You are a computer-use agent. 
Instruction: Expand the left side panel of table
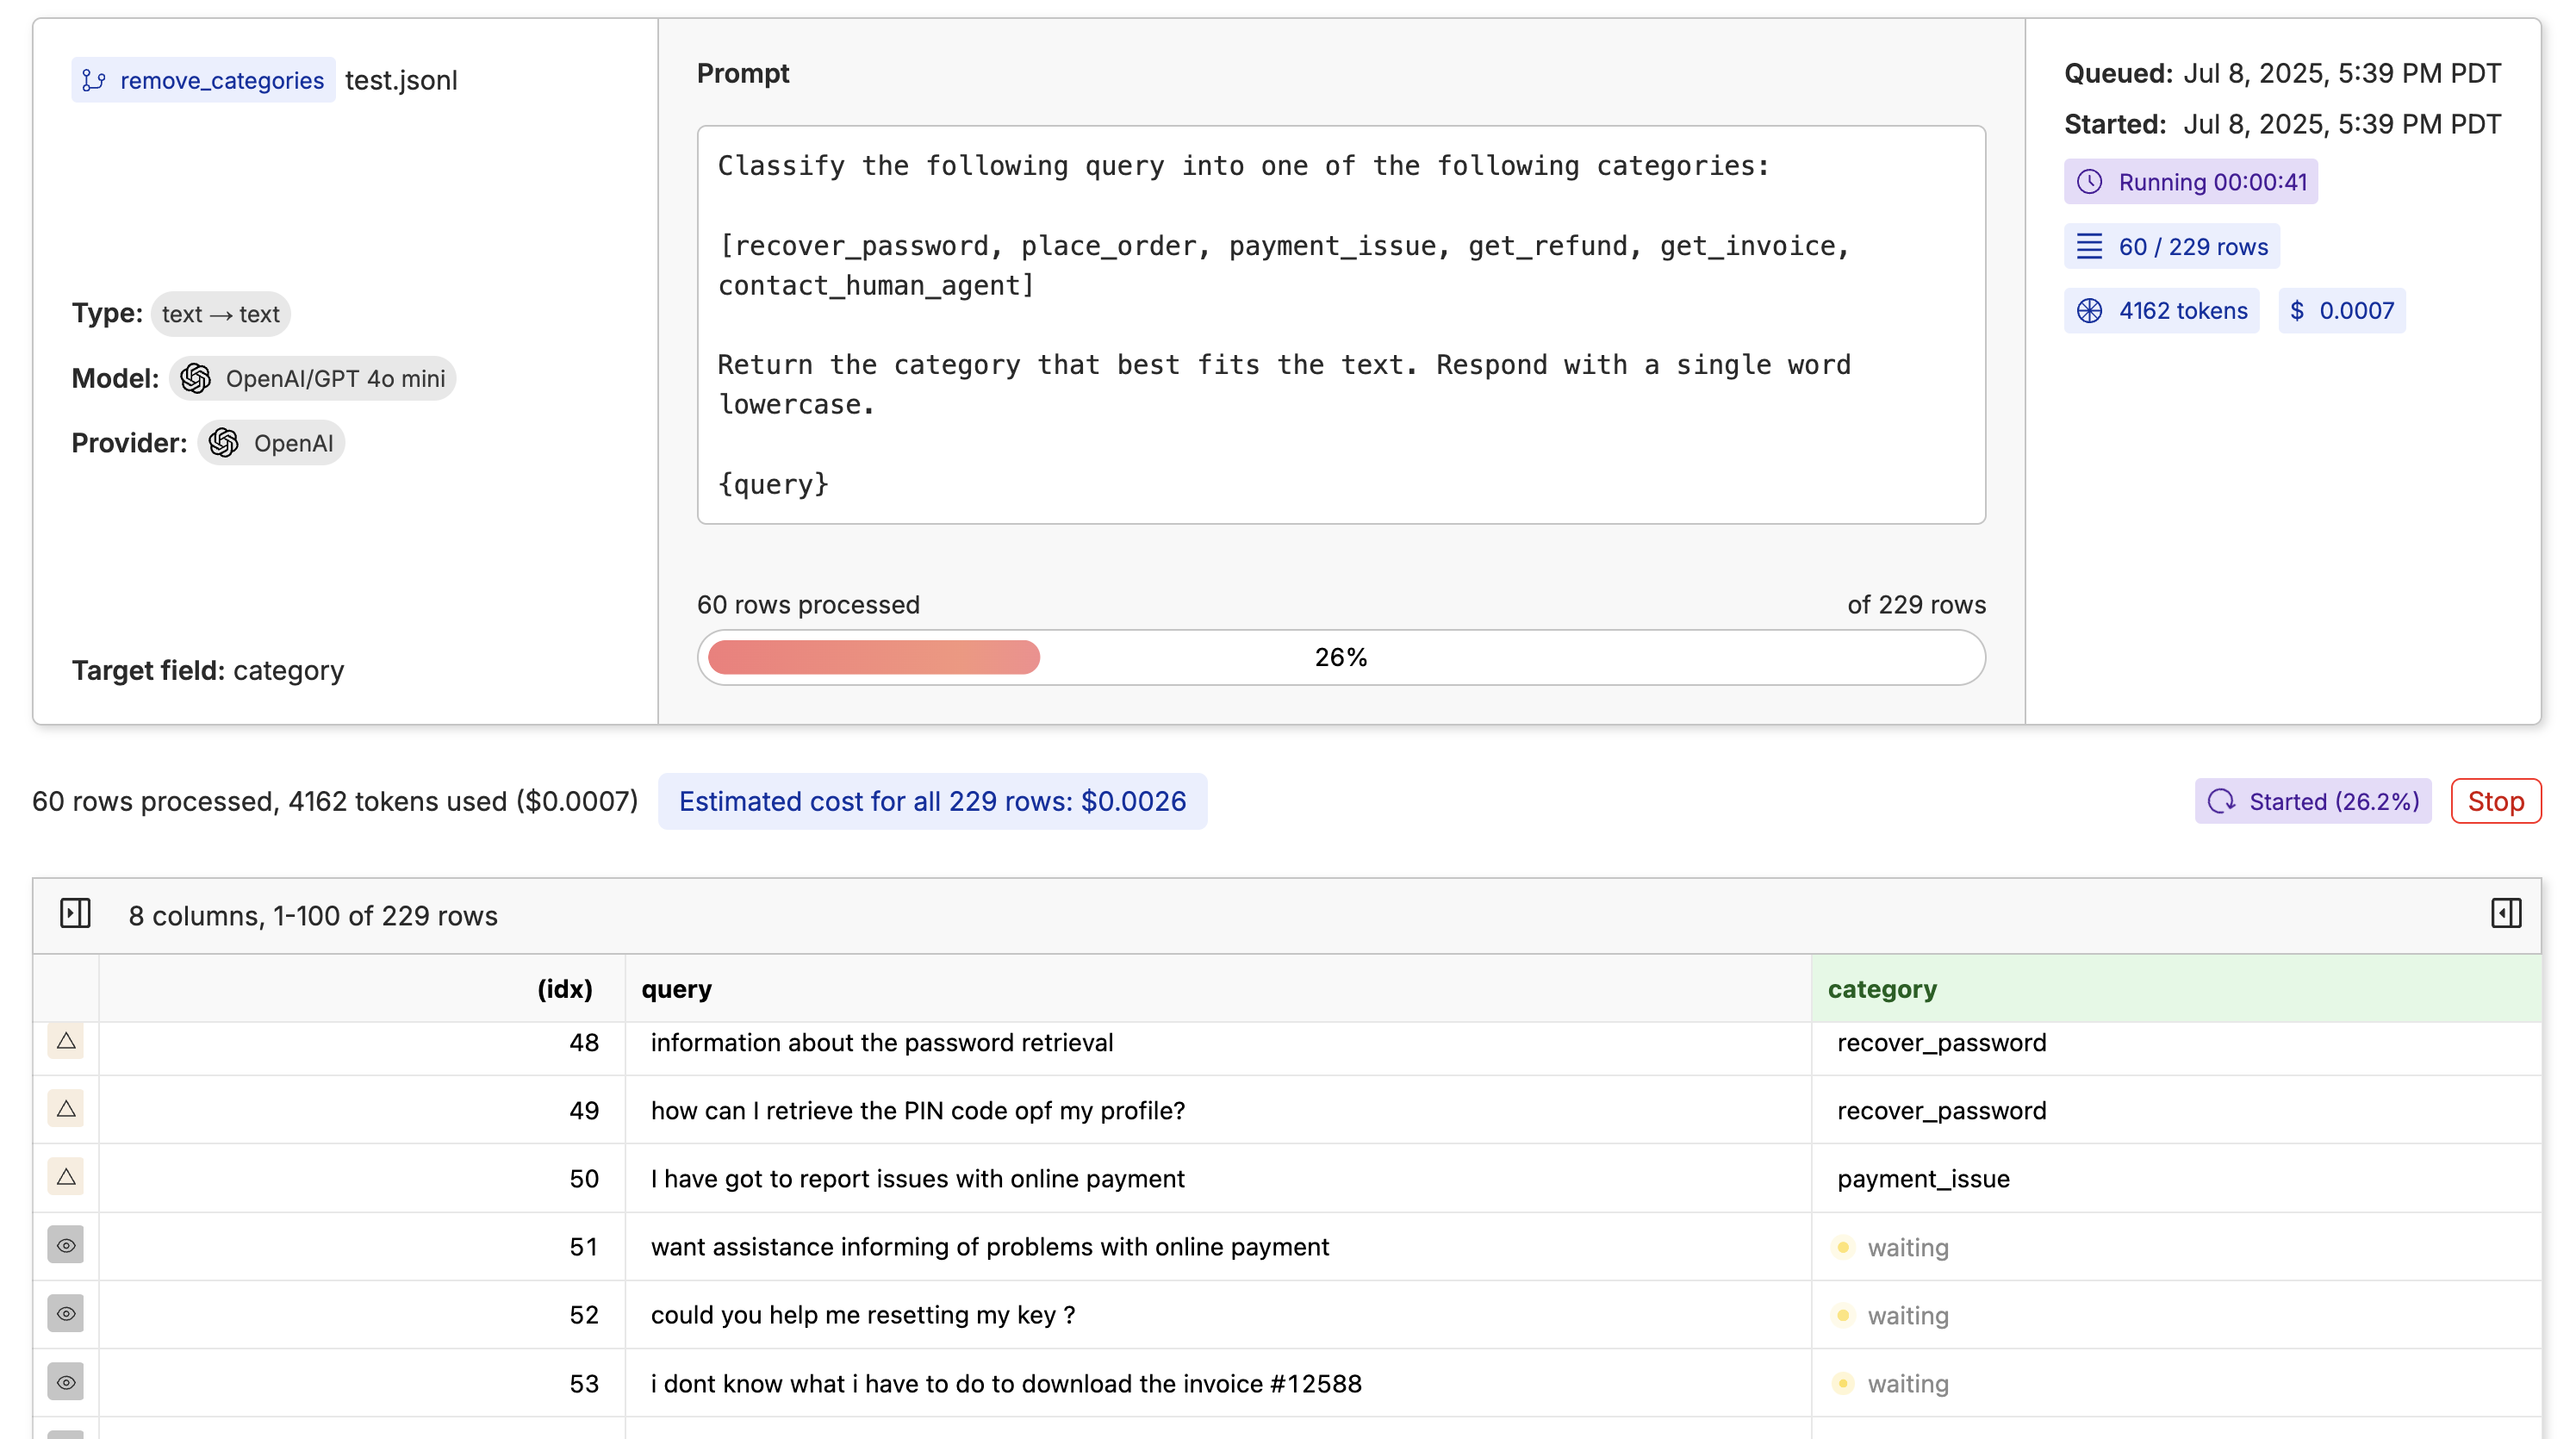[75, 914]
